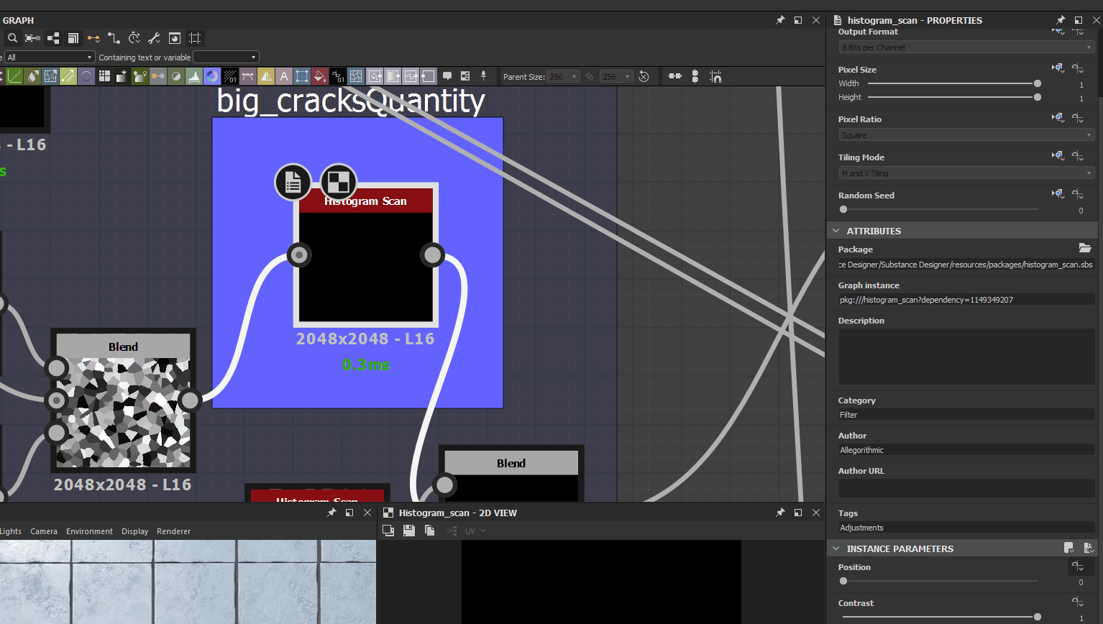Open Position parameter expose function icon
The image size is (1103, 624).
tap(1077, 566)
